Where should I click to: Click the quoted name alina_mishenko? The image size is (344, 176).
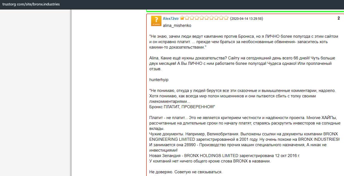pos(177,25)
